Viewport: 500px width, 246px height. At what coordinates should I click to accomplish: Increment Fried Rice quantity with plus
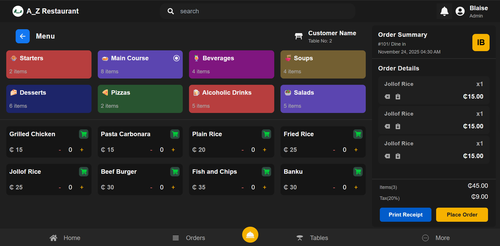[356, 149]
